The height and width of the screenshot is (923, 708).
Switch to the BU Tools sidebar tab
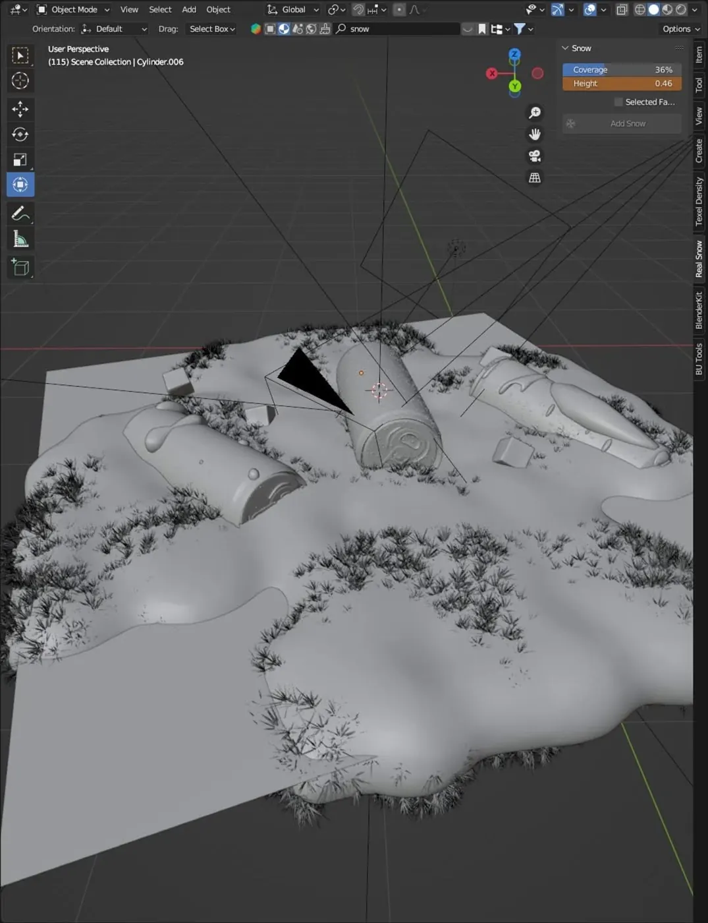[x=699, y=359]
